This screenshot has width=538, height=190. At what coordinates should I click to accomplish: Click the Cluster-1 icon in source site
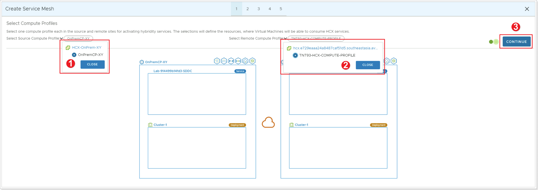pyautogui.click(x=150, y=125)
